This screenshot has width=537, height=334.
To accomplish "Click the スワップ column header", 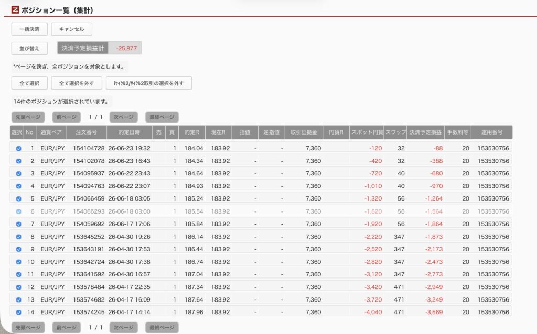I will coord(395,132).
